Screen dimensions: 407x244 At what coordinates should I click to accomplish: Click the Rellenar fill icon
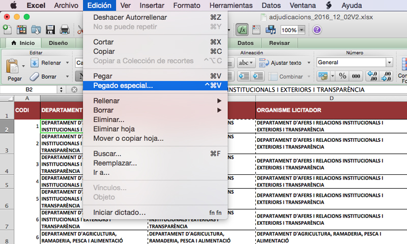[35, 63]
